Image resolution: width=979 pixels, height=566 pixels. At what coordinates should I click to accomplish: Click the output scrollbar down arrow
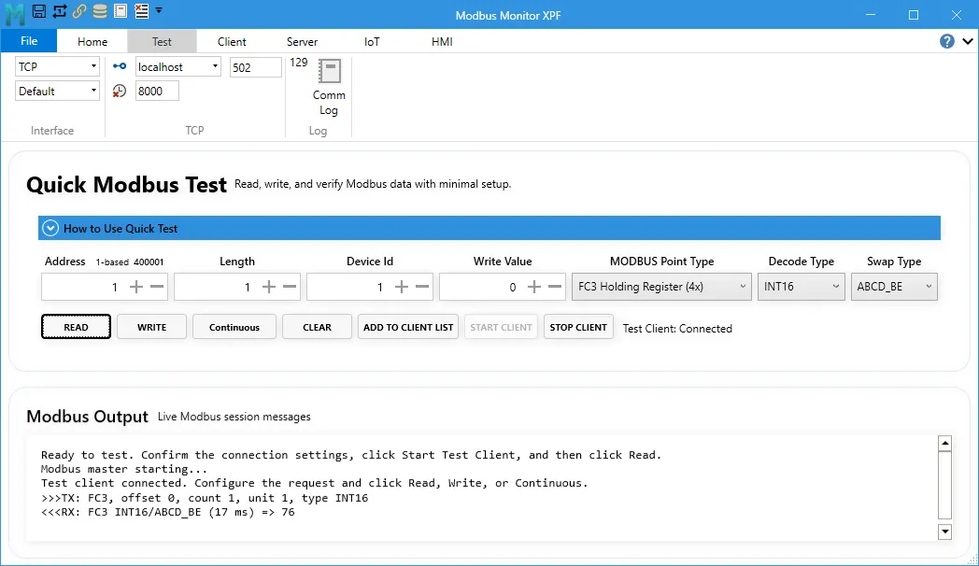tap(944, 531)
